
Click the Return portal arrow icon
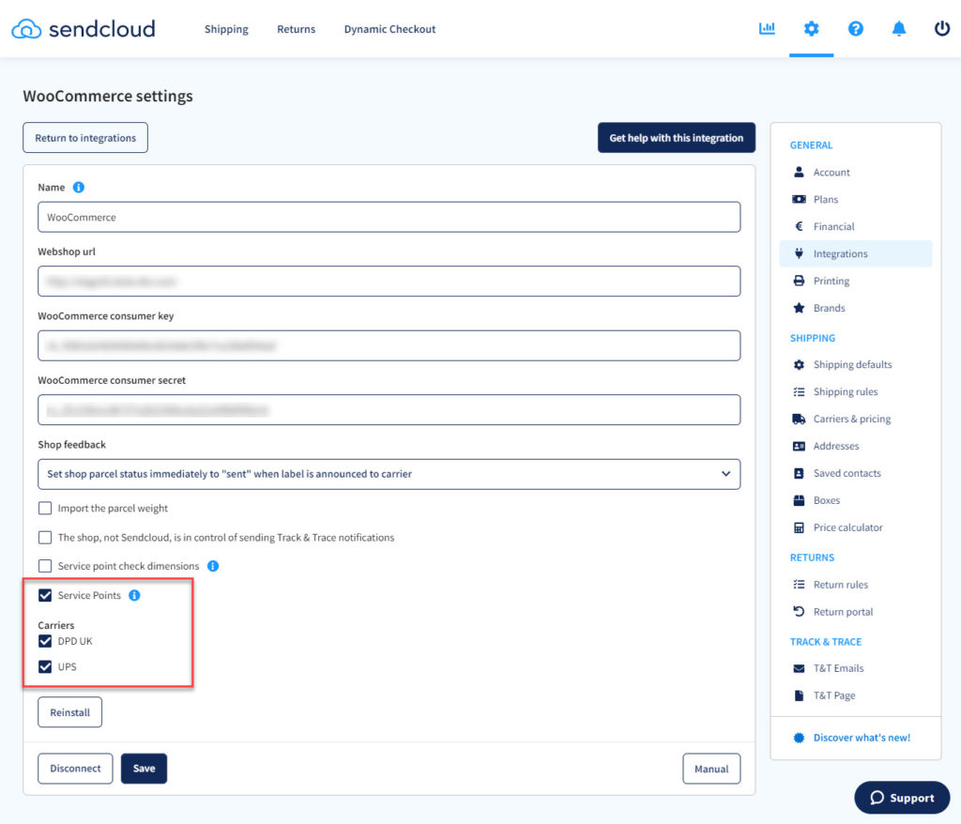pyautogui.click(x=799, y=611)
